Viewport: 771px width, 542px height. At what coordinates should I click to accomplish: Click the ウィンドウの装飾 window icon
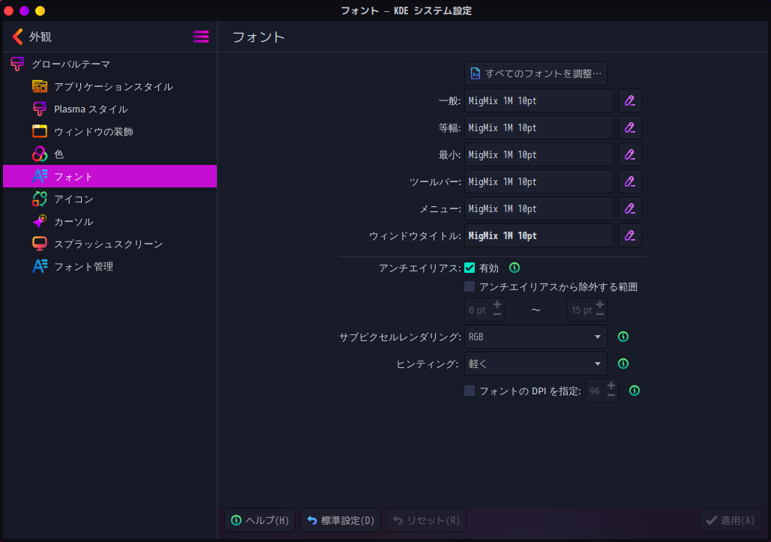pos(40,131)
